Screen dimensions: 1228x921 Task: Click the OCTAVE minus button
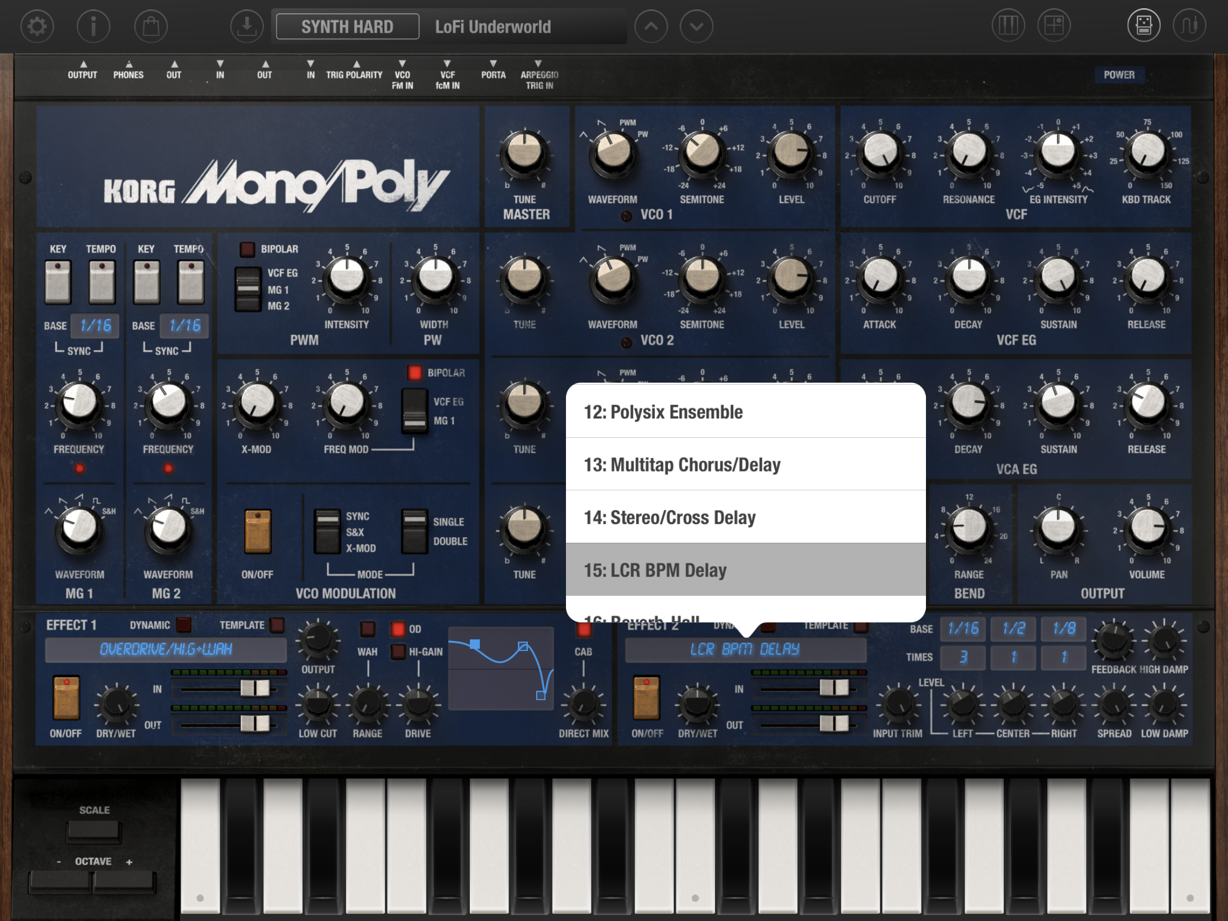pyautogui.click(x=60, y=882)
